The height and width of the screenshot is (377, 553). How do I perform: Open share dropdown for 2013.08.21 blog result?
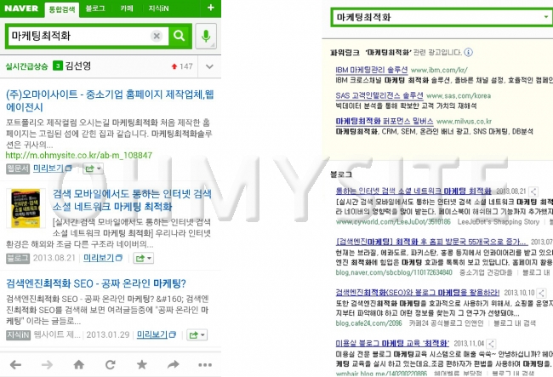(143, 259)
